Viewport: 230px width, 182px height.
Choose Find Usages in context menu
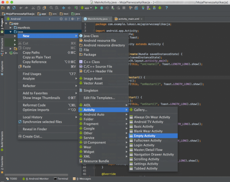coord(32,74)
